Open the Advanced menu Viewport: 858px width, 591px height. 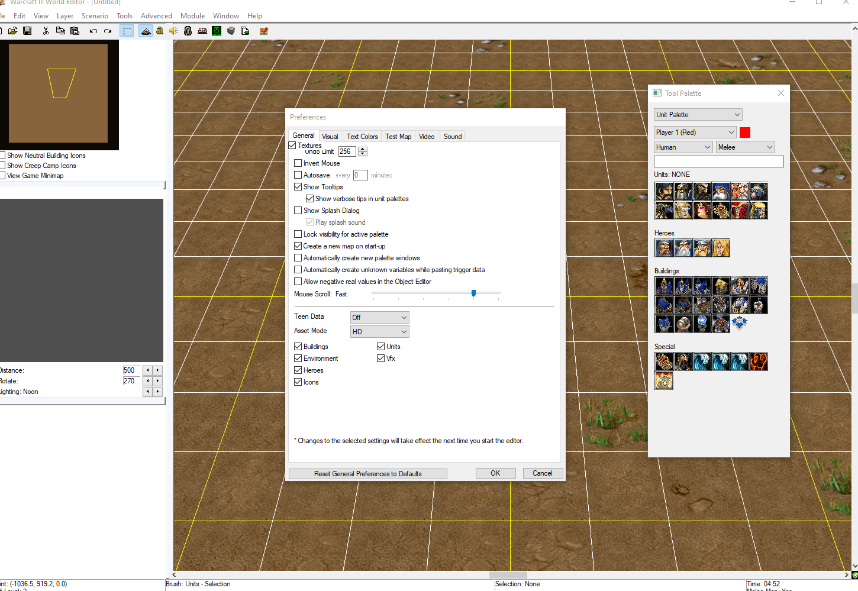pos(156,16)
